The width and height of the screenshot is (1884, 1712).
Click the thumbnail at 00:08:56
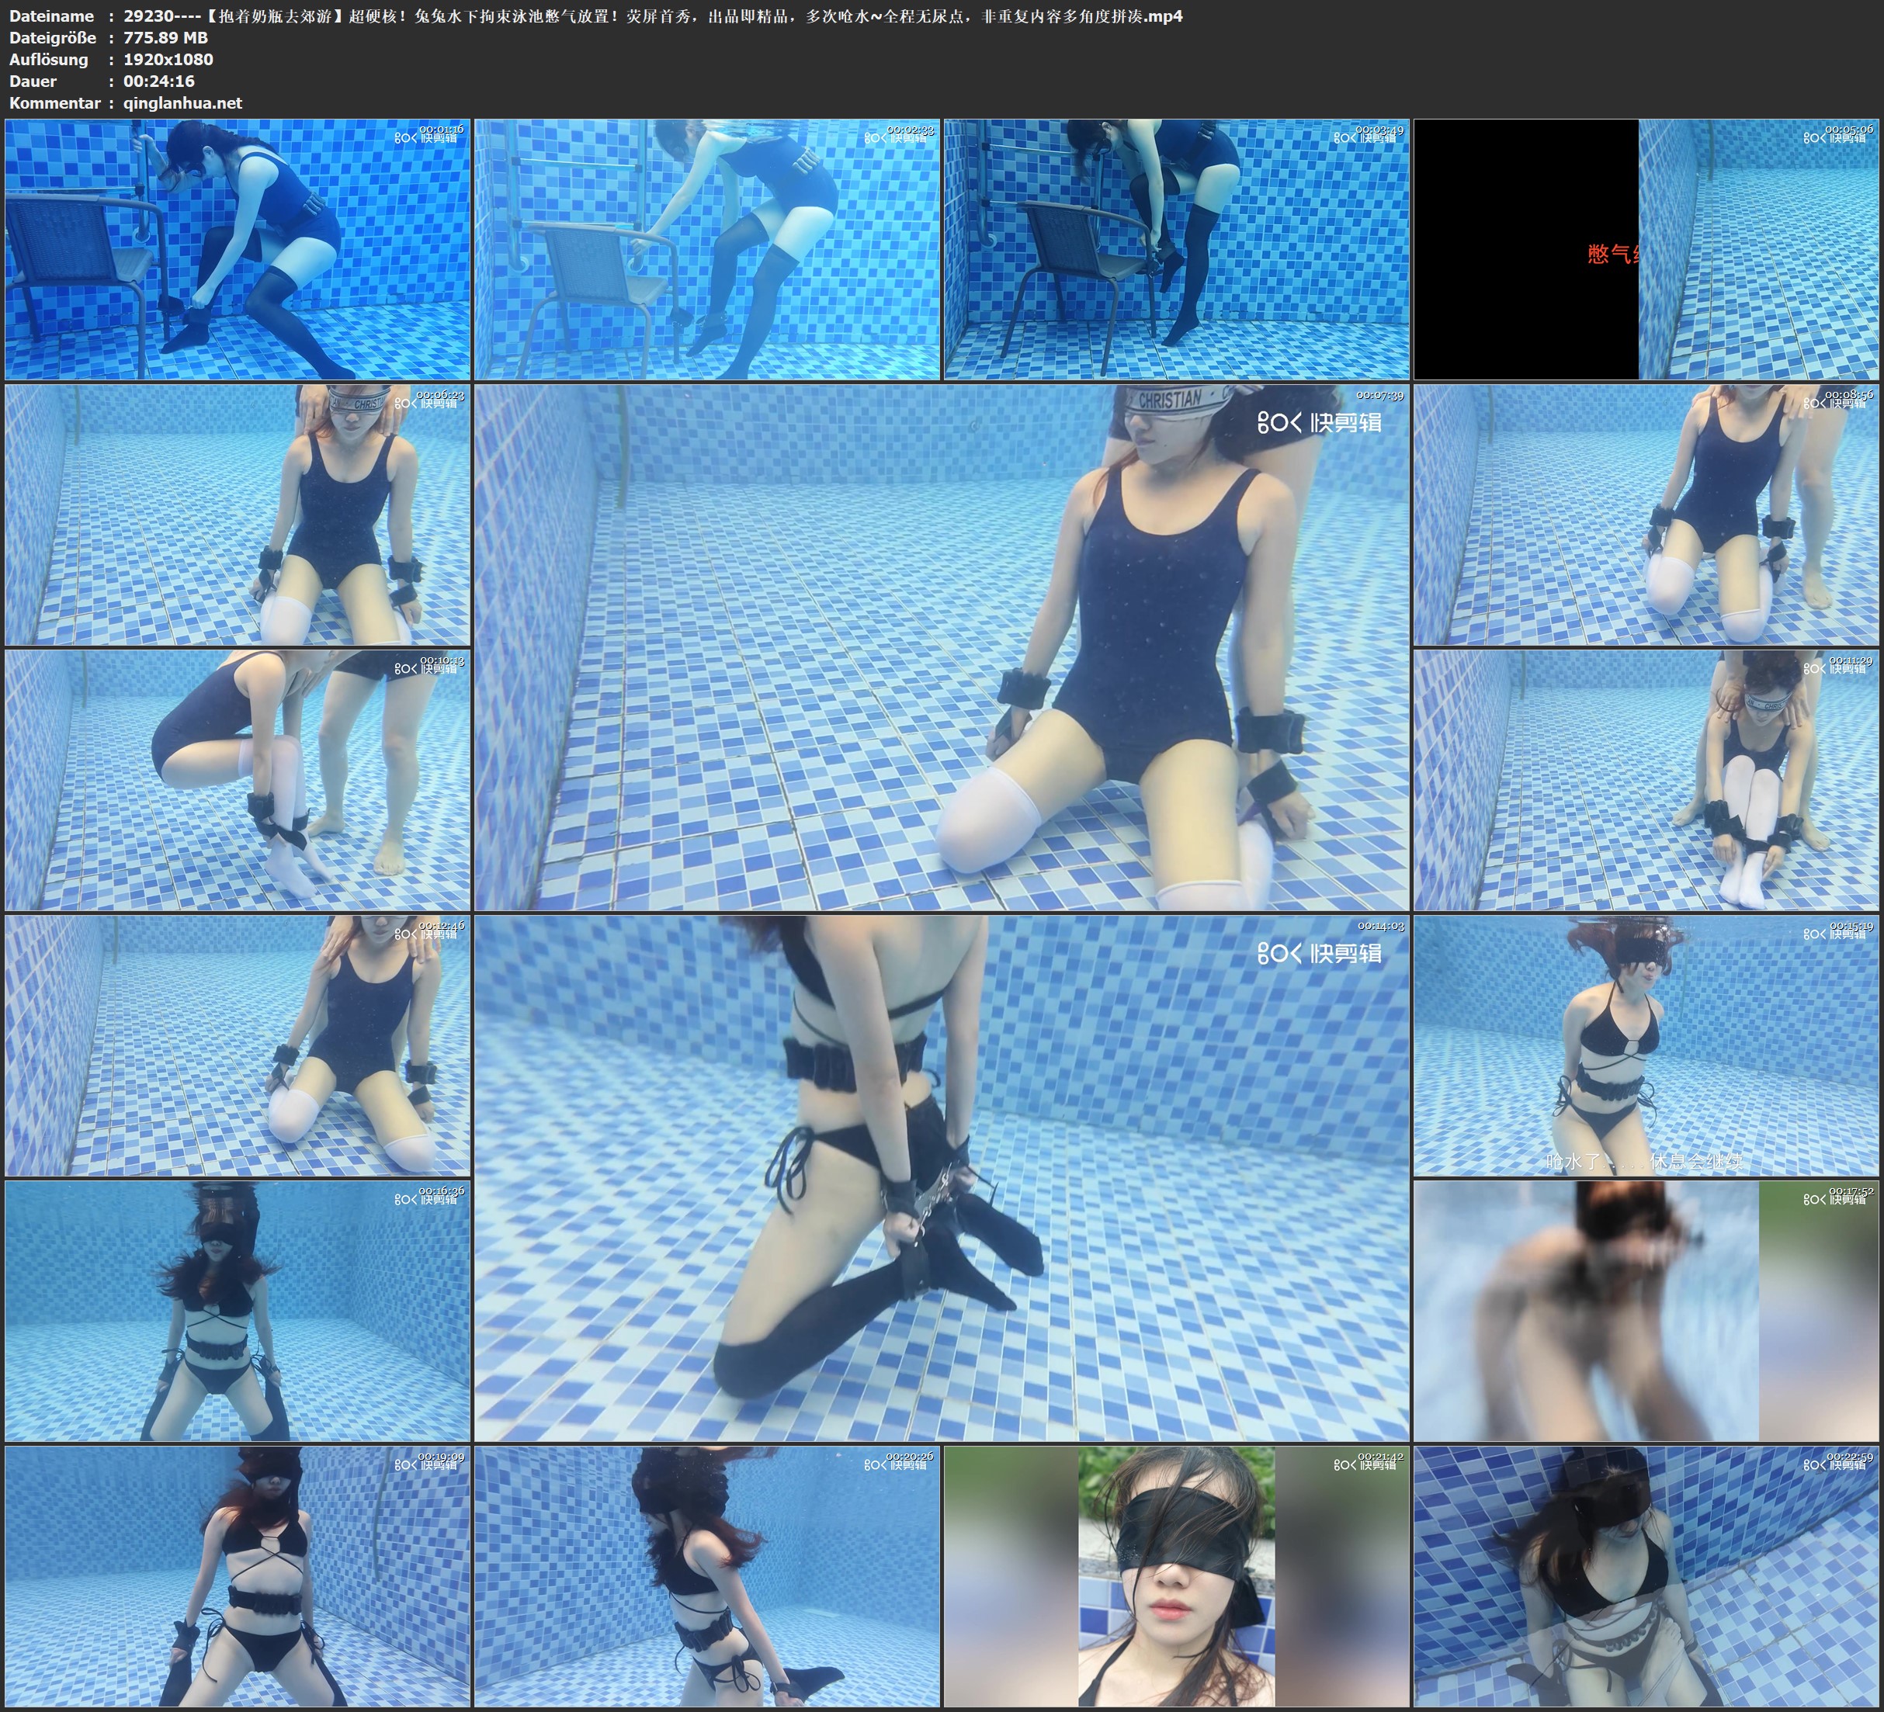[x=1646, y=515]
